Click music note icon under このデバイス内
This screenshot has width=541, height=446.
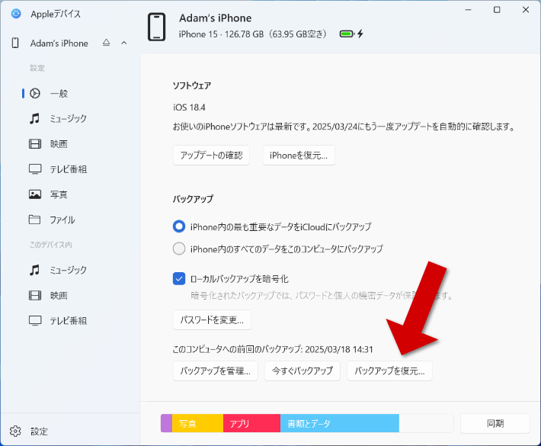point(34,270)
